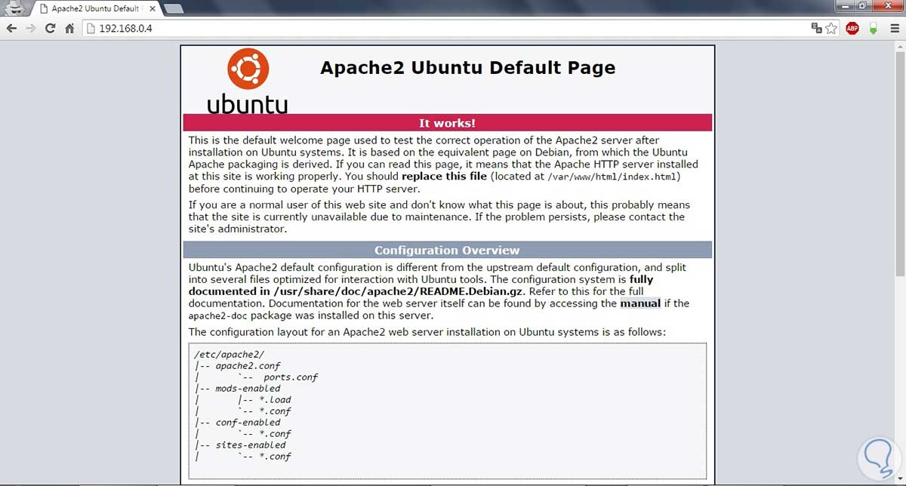Image resolution: width=906 pixels, height=486 pixels.
Task: Open the manual link
Action: (640, 303)
